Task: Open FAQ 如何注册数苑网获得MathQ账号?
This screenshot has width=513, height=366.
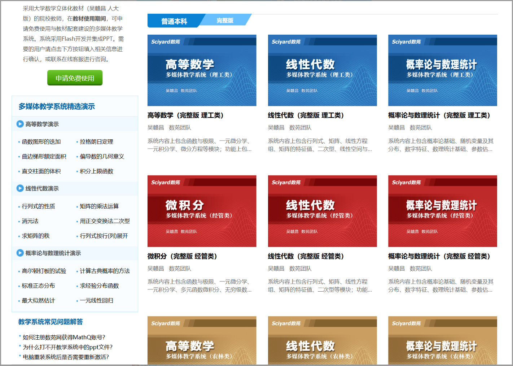Action: click(x=64, y=337)
